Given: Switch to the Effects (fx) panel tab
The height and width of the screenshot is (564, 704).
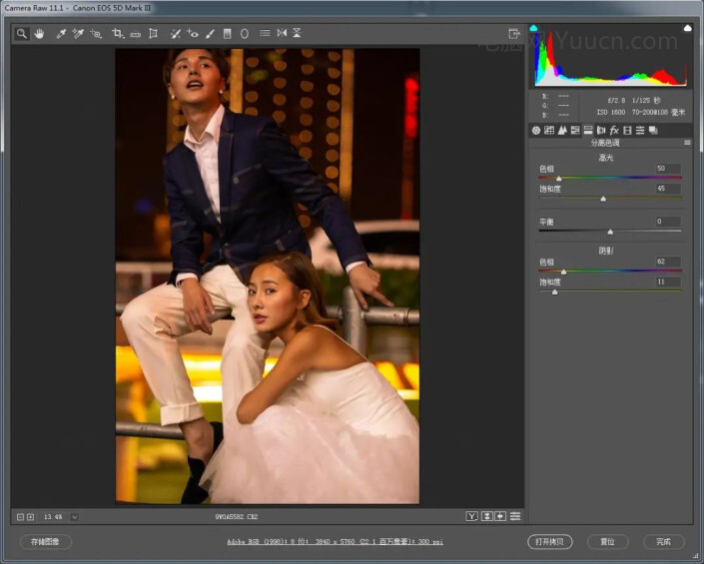Looking at the screenshot, I should click(x=614, y=130).
